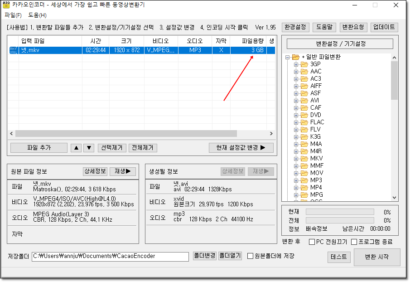Play the source file with 재생 button
The width and height of the screenshot is (410, 282).
click(123, 171)
